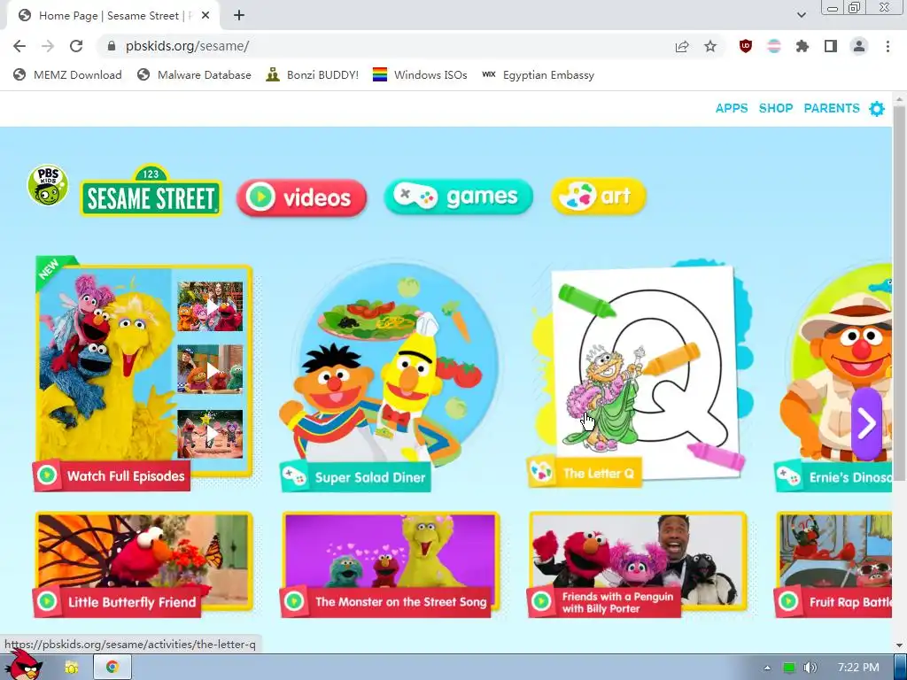Open The Letter Q coloring activity

640,373
